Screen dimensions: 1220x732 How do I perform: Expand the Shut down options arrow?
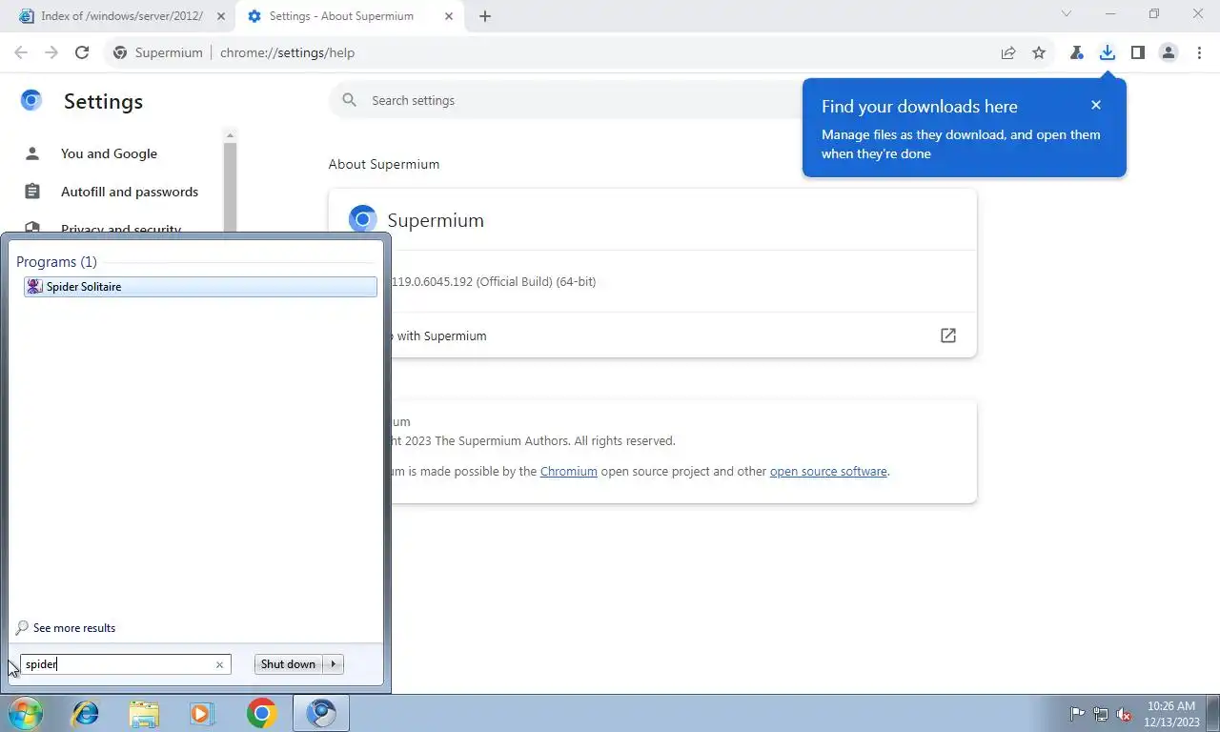coord(334,664)
